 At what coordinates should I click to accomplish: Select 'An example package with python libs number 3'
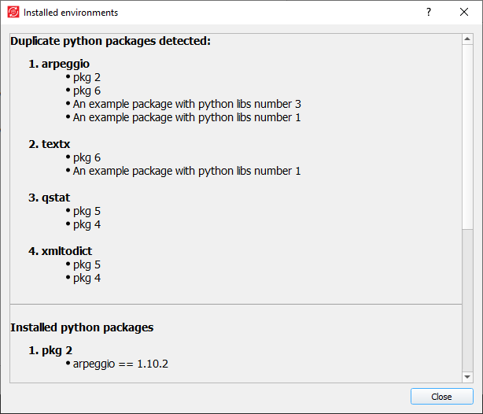click(x=186, y=104)
